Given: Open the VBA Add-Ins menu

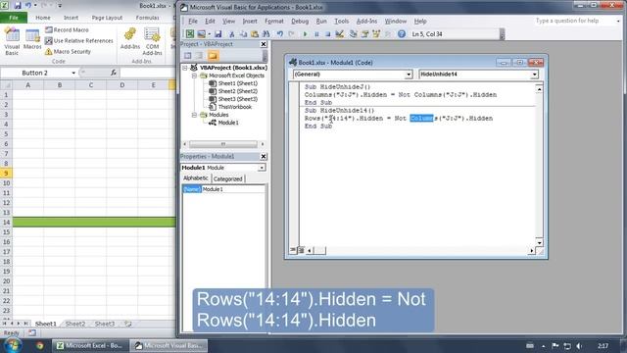Looking at the screenshot, I should click(366, 22).
